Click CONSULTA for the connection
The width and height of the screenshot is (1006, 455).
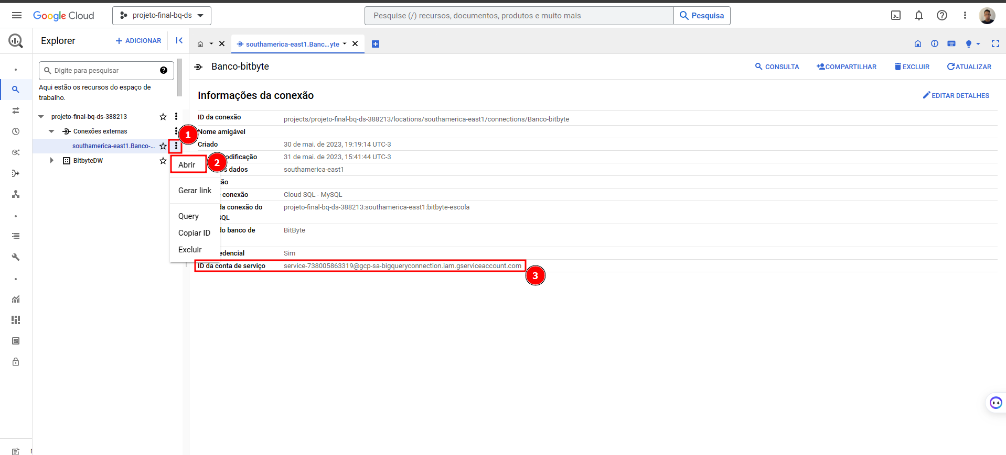[777, 66]
